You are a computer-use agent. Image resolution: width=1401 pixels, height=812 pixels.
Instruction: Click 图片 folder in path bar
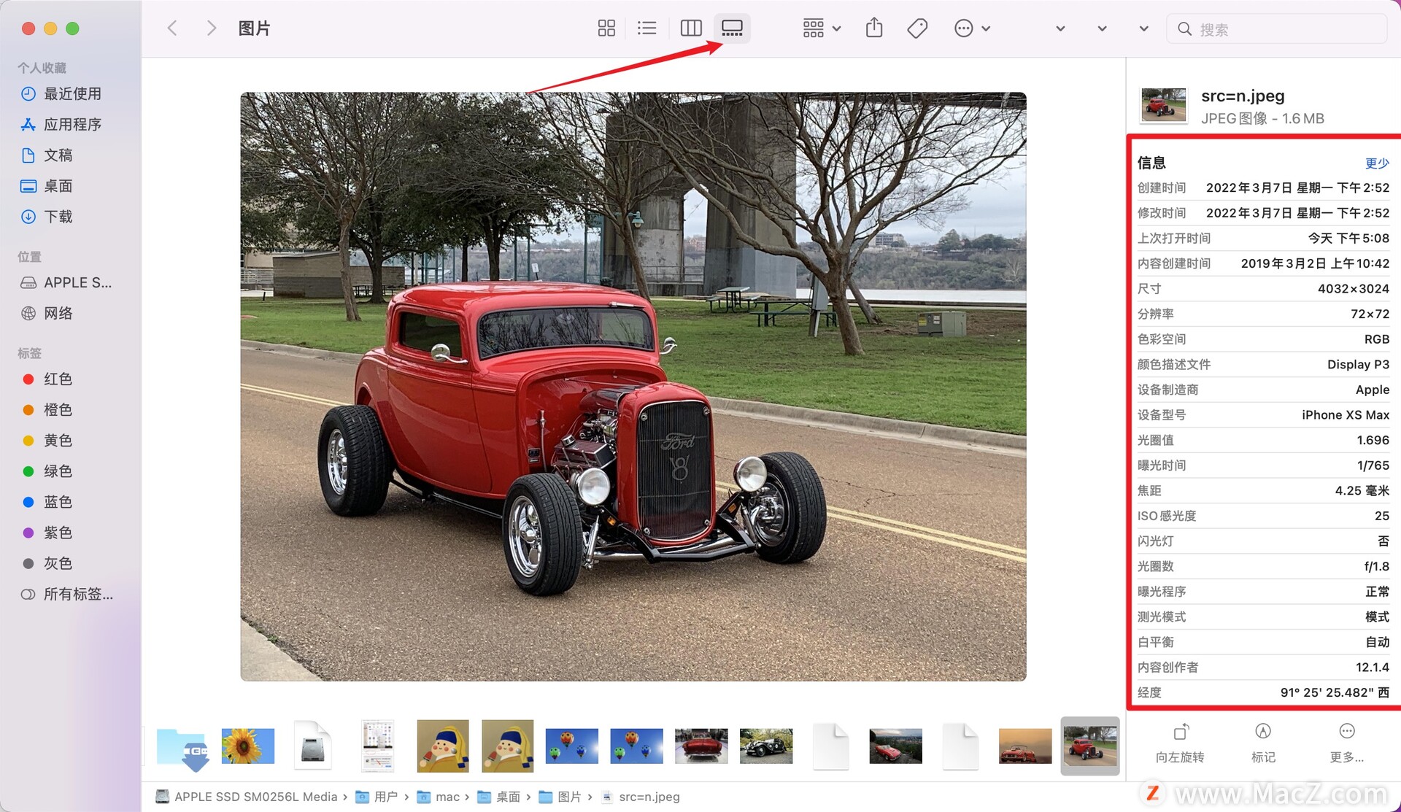pyautogui.click(x=560, y=797)
